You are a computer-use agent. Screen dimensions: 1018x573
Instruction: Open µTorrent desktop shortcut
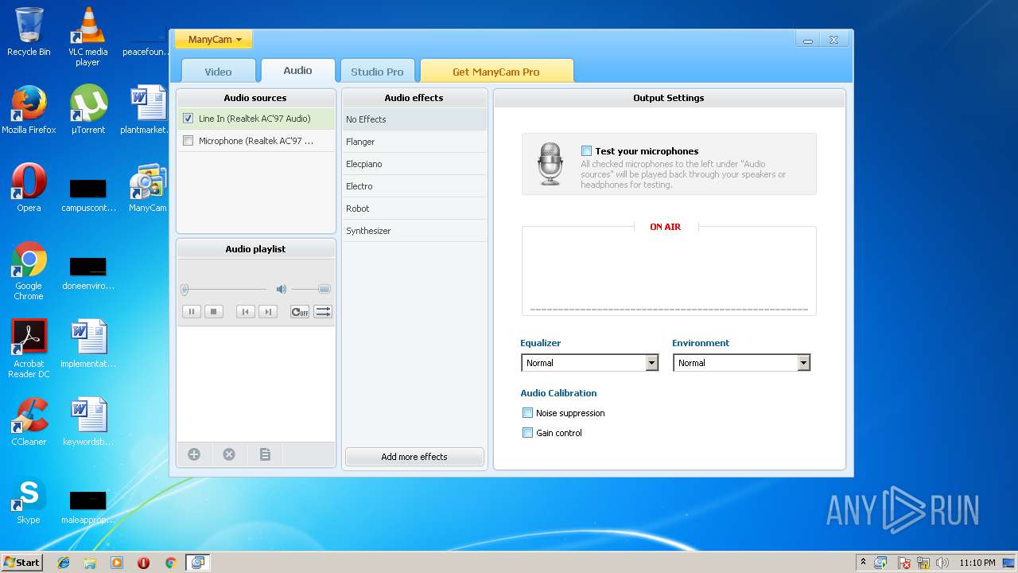(87, 111)
